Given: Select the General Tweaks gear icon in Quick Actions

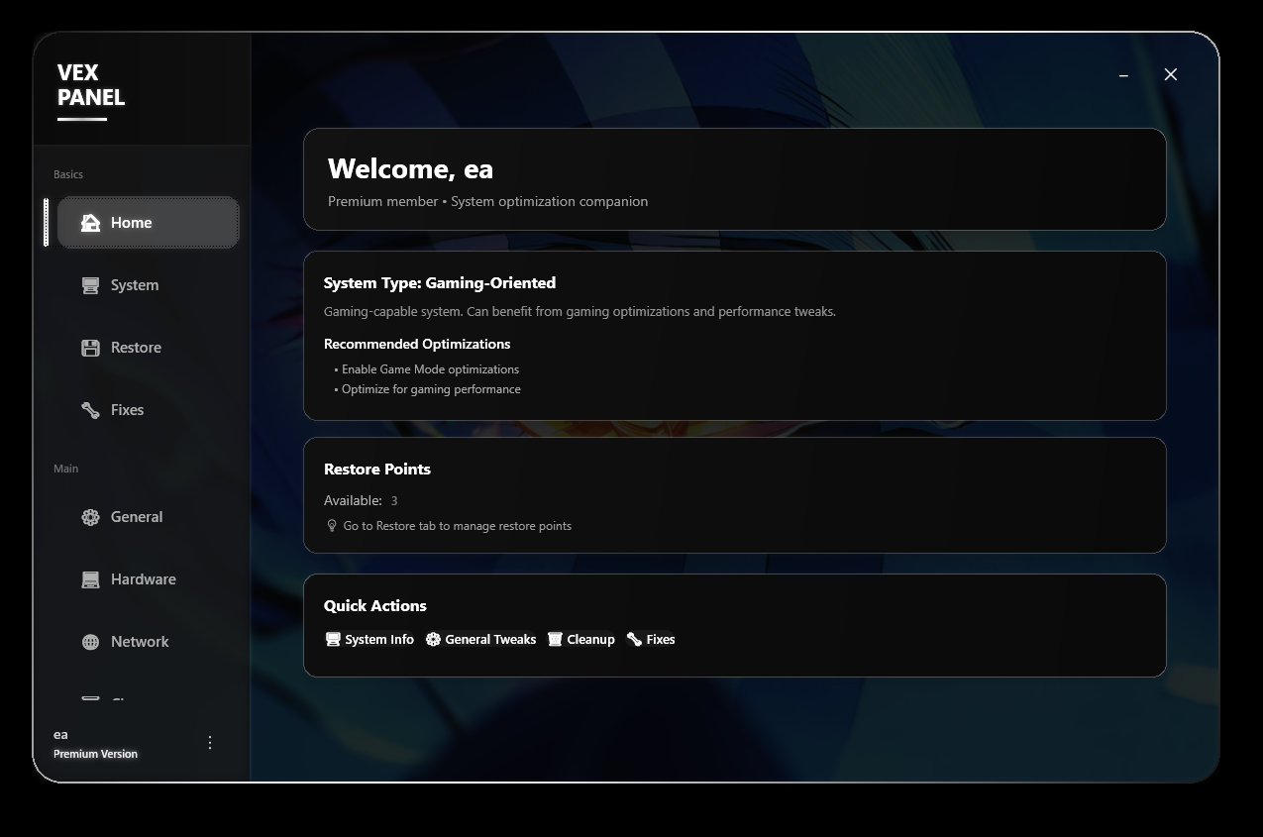Looking at the screenshot, I should coord(433,639).
